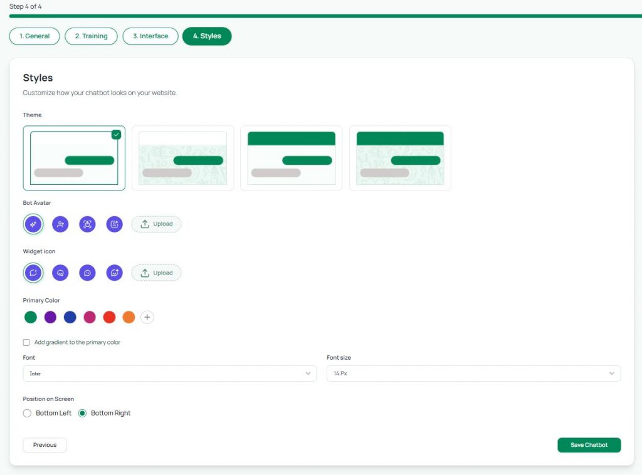Add a custom primary color with plus
Image resolution: width=642 pixels, height=475 pixels.
pyautogui.click(x=147, y=317)
